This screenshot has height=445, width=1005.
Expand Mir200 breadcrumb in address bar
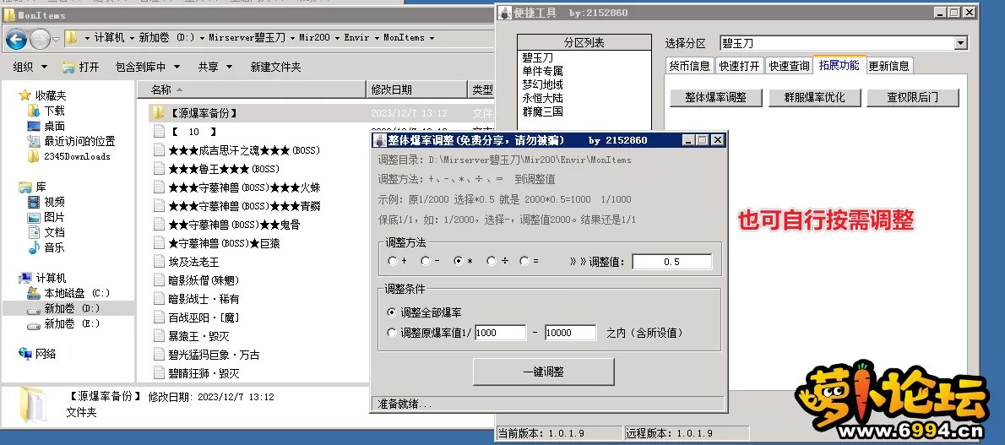pyautogui.click(x=335, y=38)
